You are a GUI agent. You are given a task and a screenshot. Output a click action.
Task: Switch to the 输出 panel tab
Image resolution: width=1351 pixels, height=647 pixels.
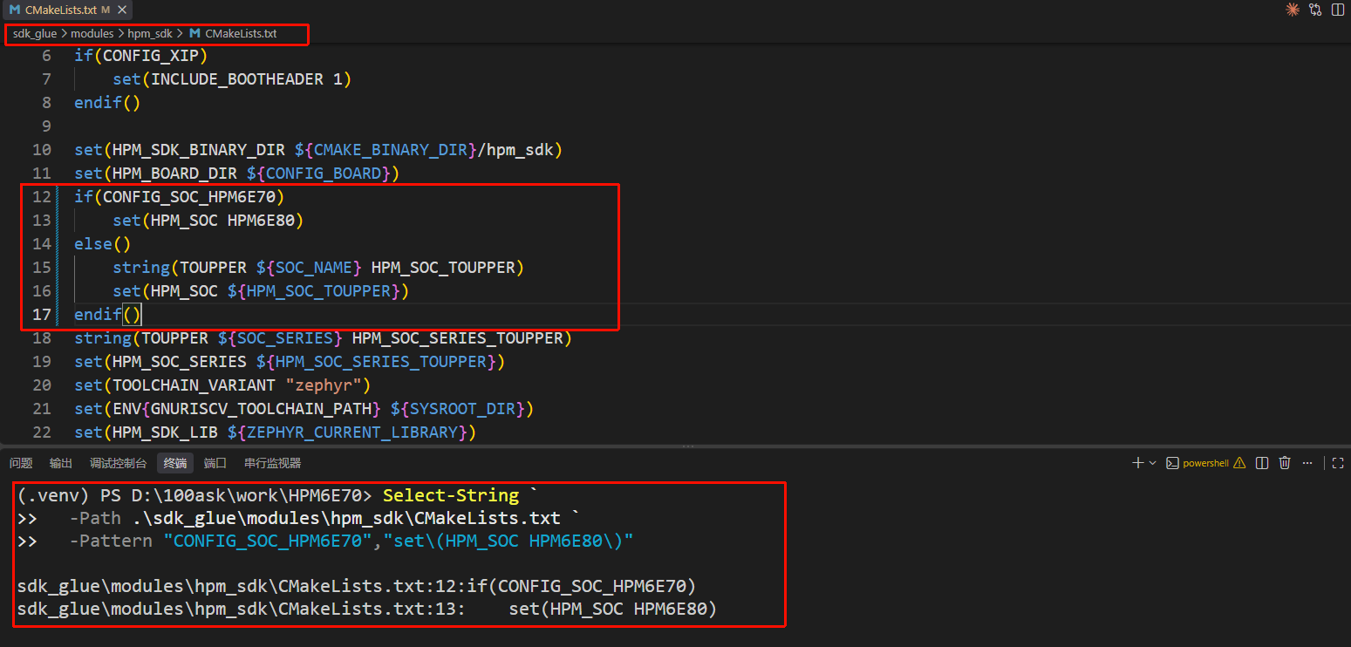pos(61,463)
